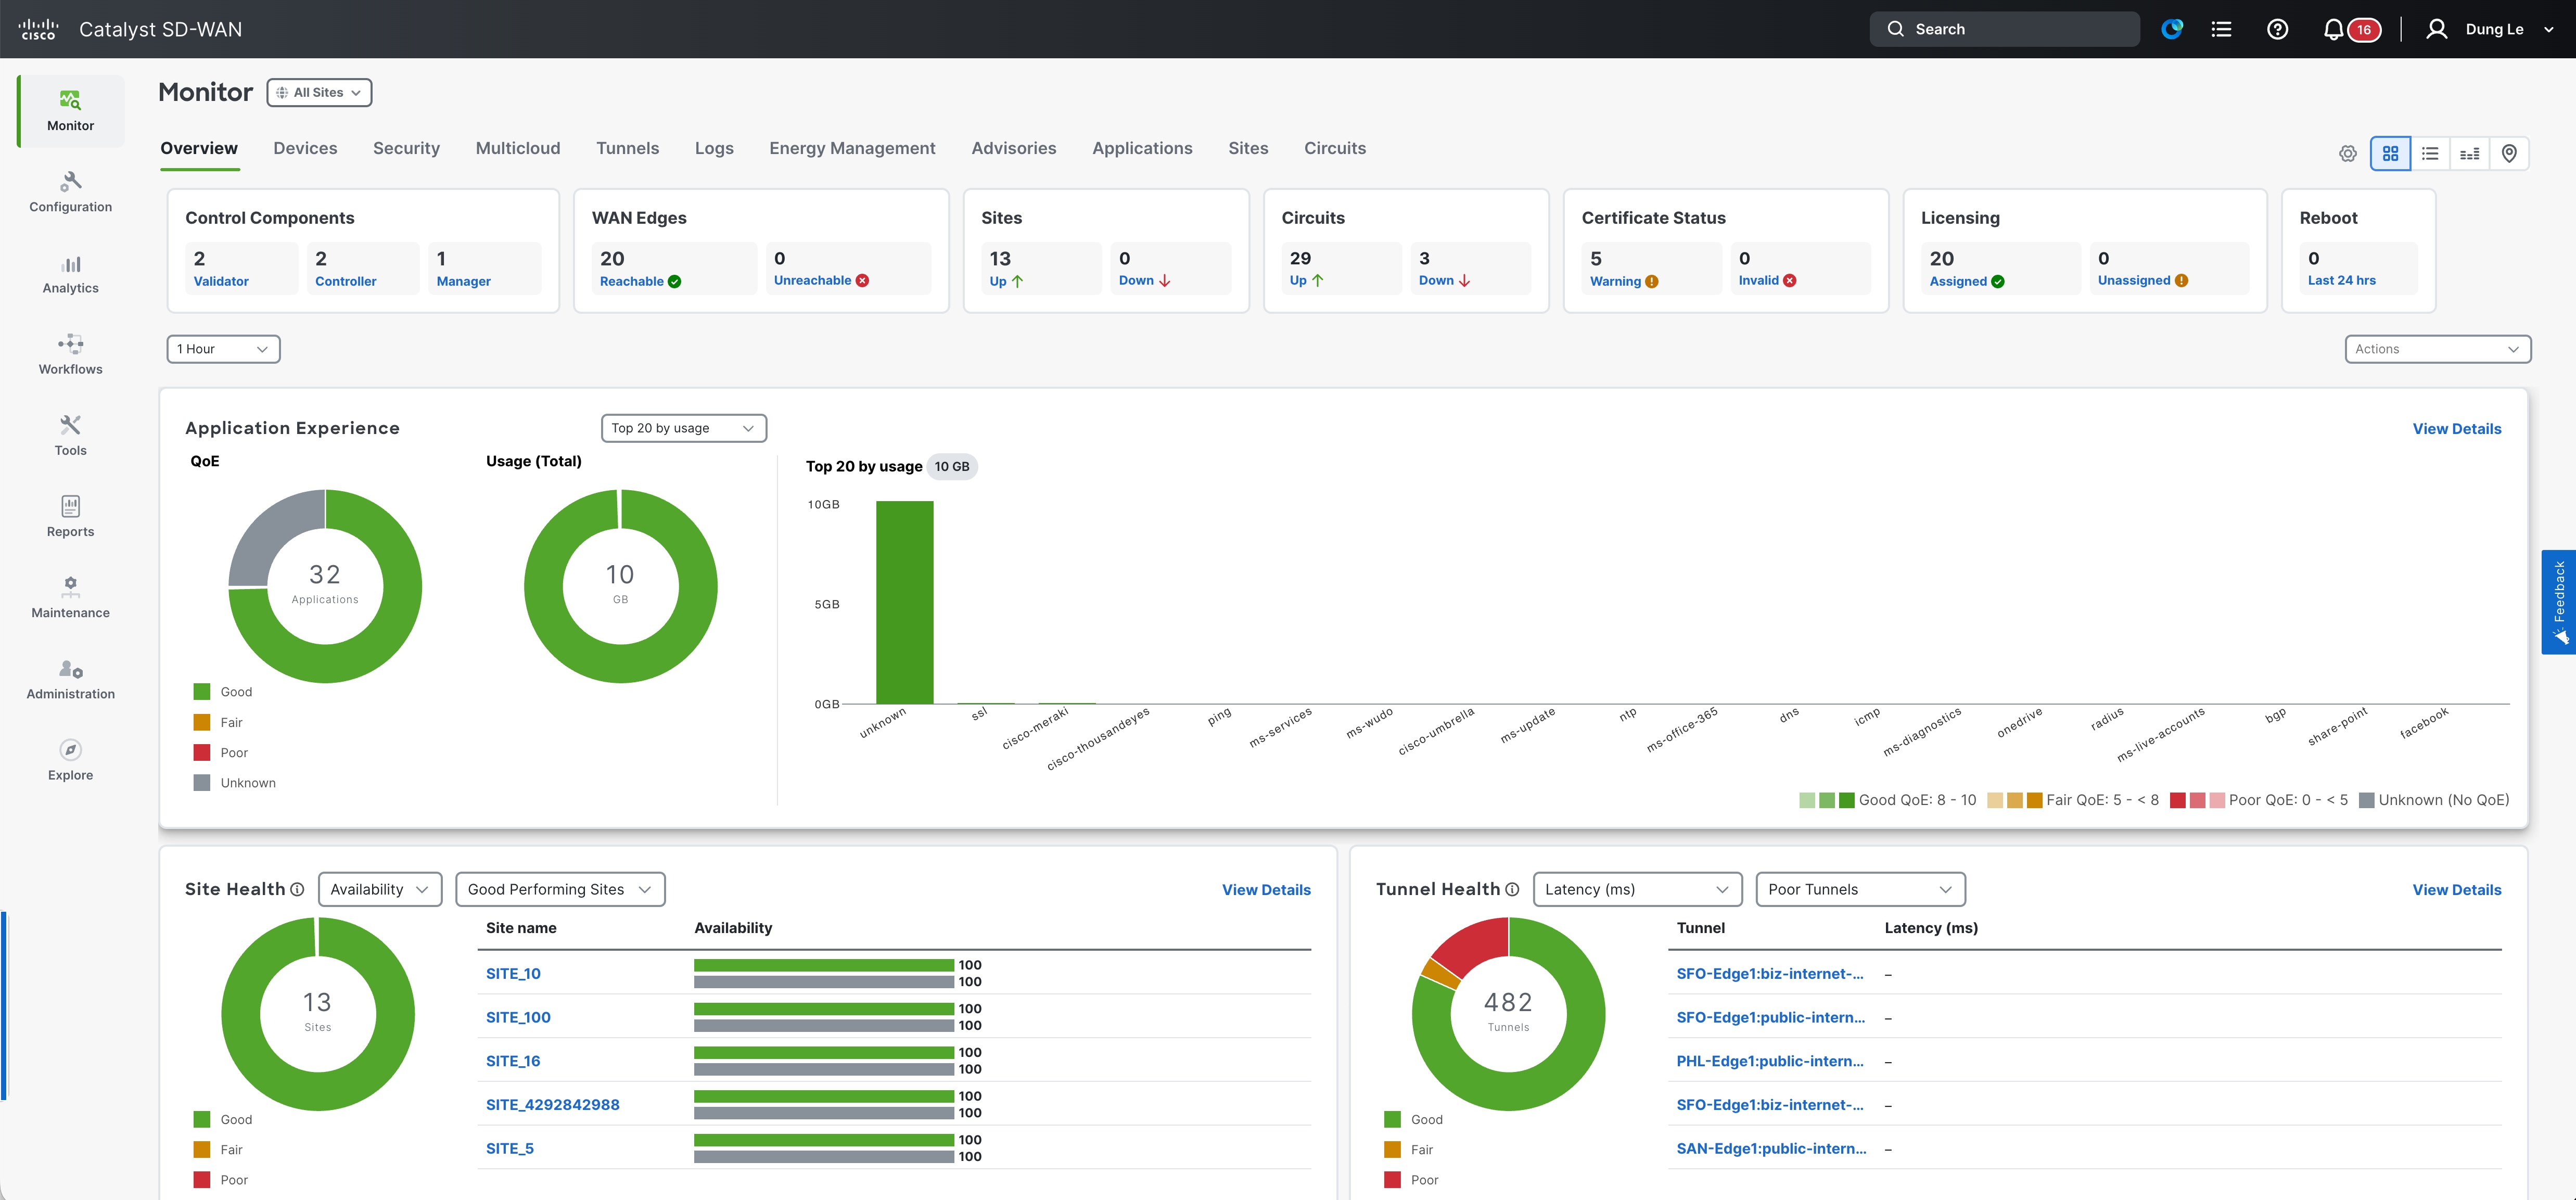The width and height of the screenshot is (2576, 1200).
Task: Open the Feedback side button
Action: point(2558,602)
